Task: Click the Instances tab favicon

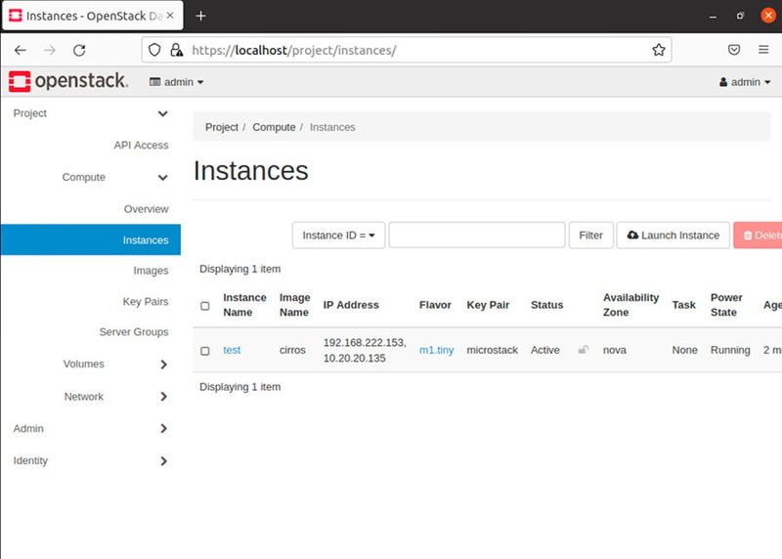Action: click(16, 16)
